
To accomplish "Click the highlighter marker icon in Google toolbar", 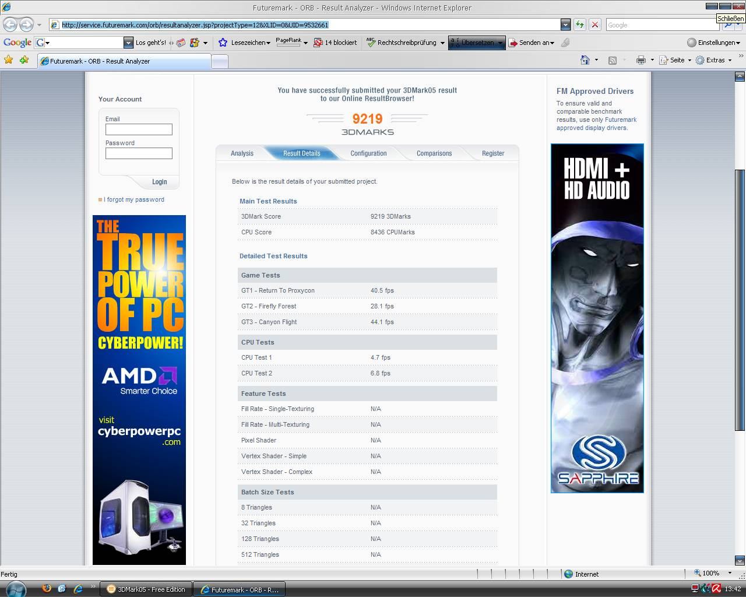I will (x=565, y=43).
